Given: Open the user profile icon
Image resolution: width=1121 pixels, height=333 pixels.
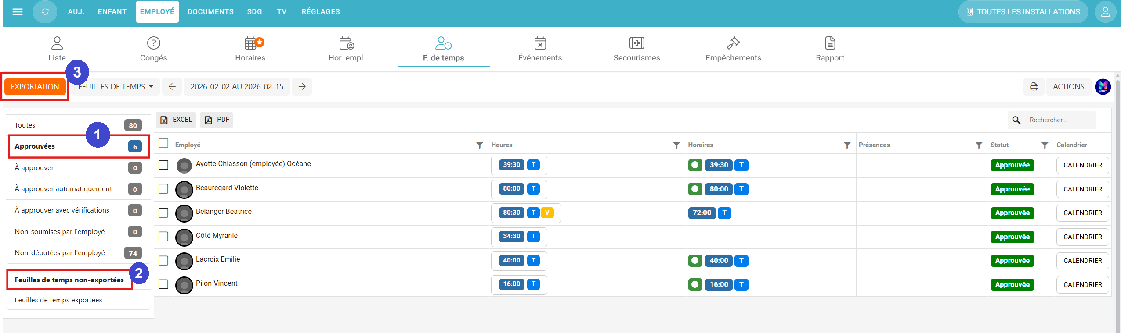Looking at the screenshot, I should (x=1105, y=12).
